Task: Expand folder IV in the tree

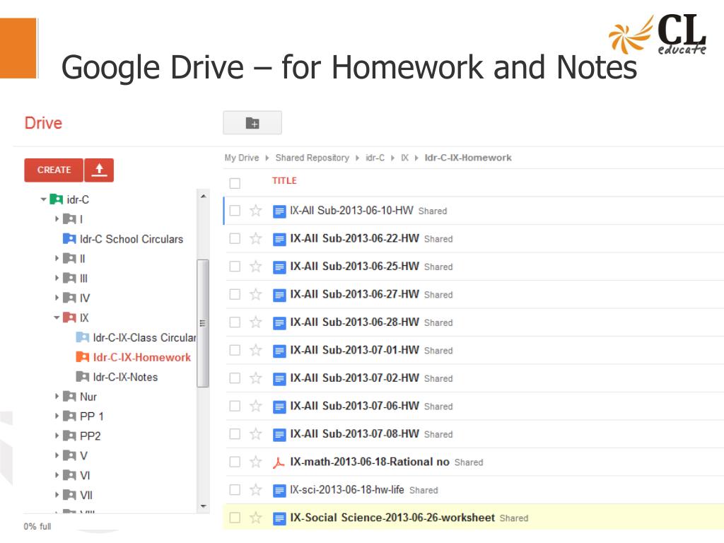Action: (57, 298)
